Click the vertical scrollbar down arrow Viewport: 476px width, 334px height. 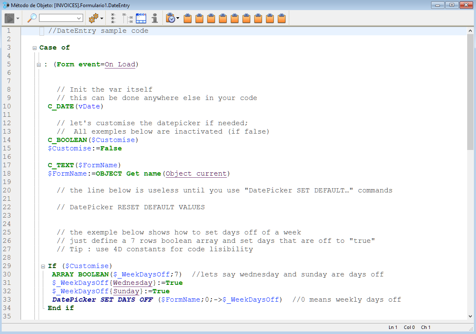point(471,316)
